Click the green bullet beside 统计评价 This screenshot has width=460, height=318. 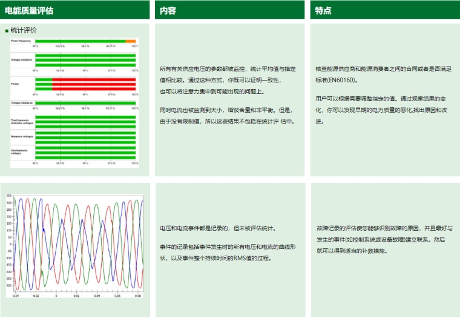(7, 30)
